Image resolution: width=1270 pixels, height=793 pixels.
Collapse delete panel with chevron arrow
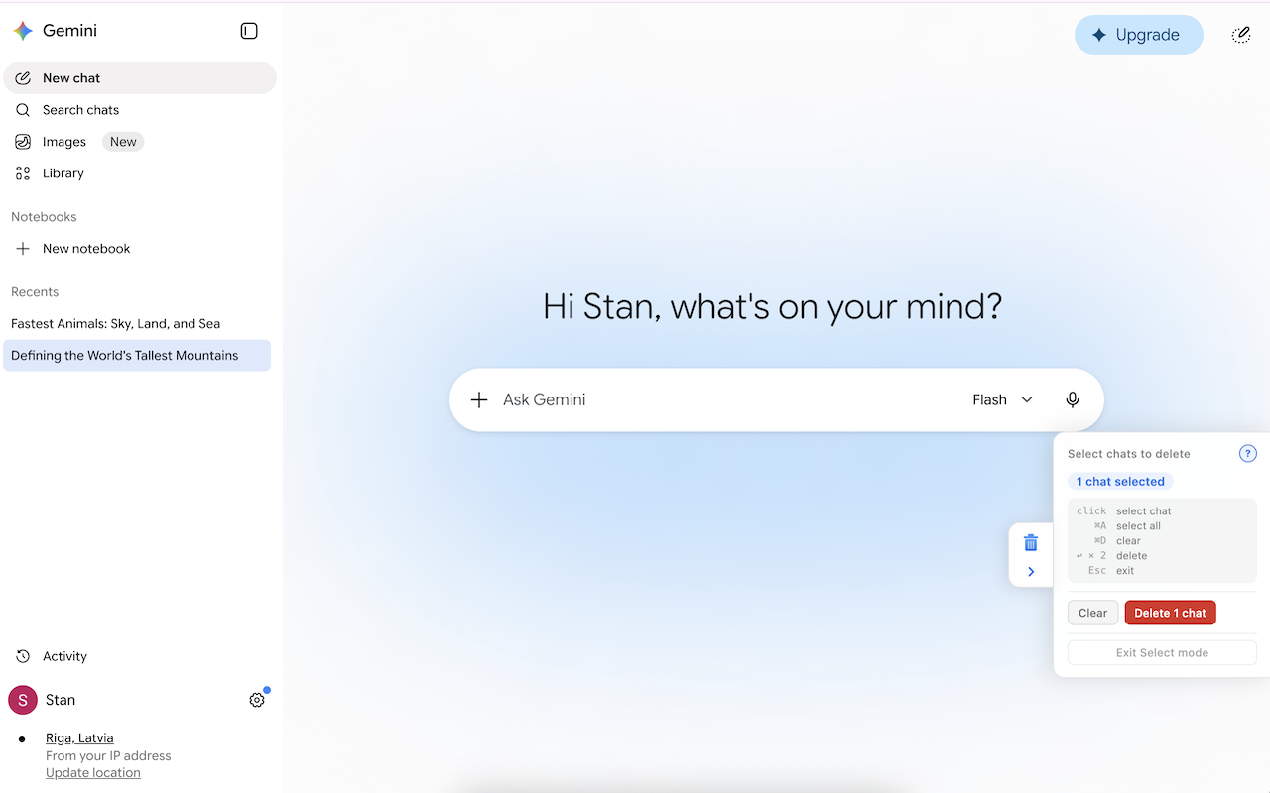pyautogui.click(x=1031, y=572)
